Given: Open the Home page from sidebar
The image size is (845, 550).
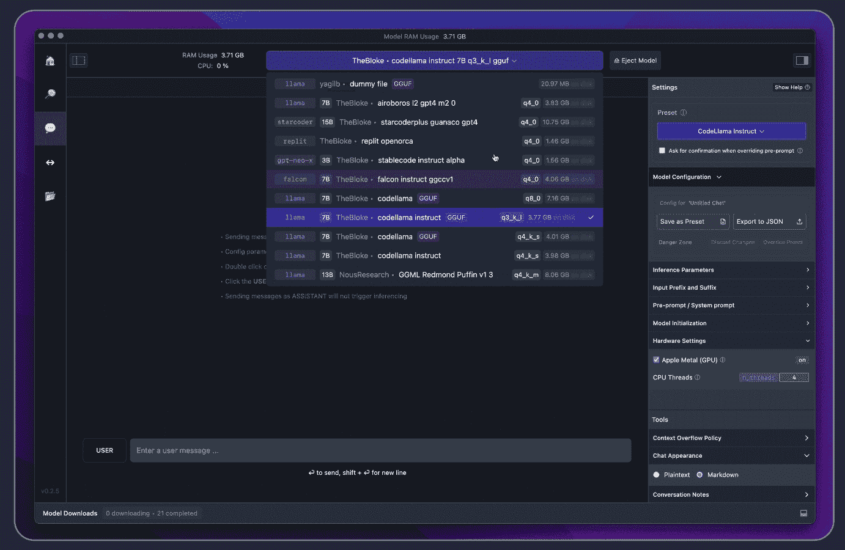Looking at the screenshot, I should click(x=50, y=61).
